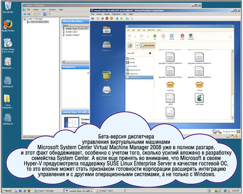Open the Bookmarks menu in file browser

[151, 30]
